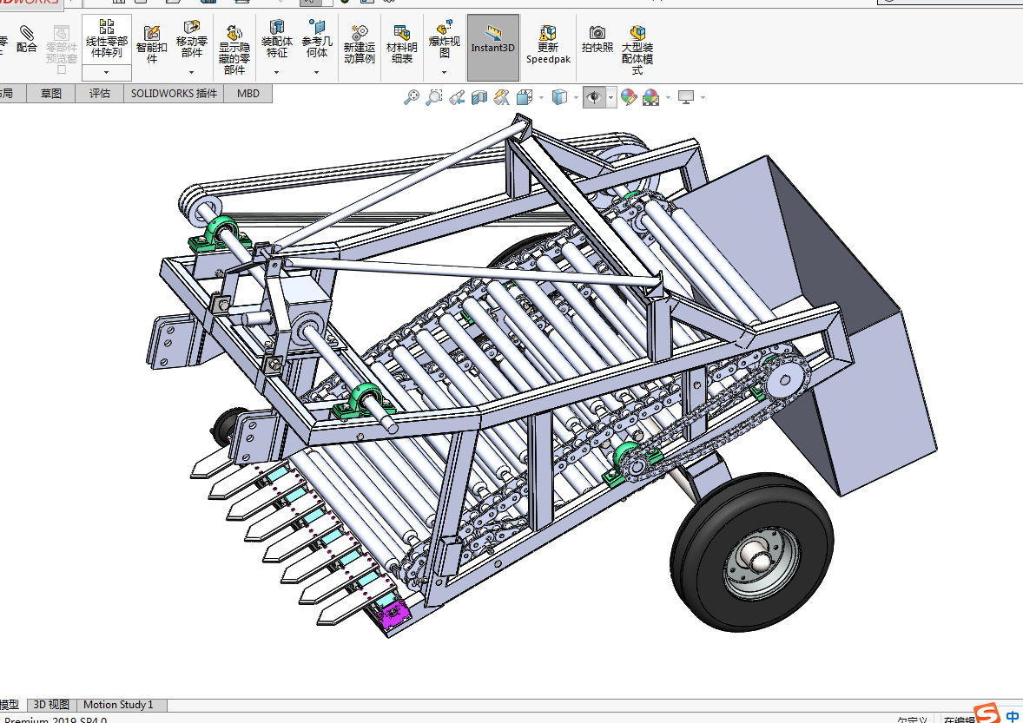This screenshot has height=723, width=1023.
Task: Open 装配体特征 assembly features tool
Action: coord(277,39)
